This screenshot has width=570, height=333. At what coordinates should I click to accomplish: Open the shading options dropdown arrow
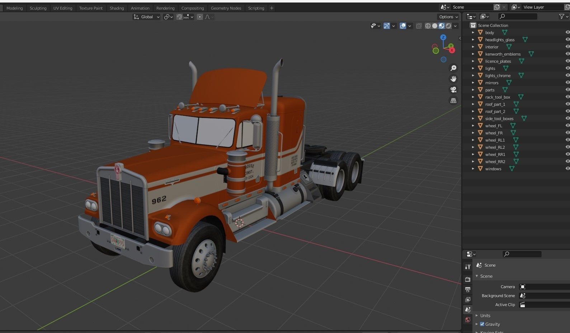click(455, 26)
